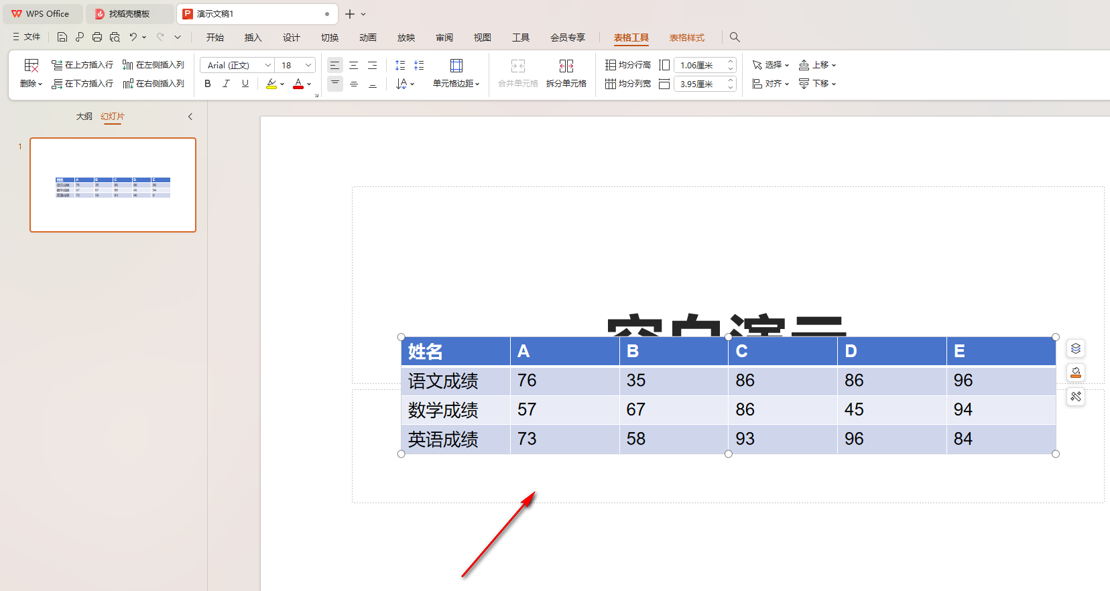Viewport: 1110px width, 591px height.
Task: Open the Animation (动画) ribbon tab
Action: click(367, 38)
